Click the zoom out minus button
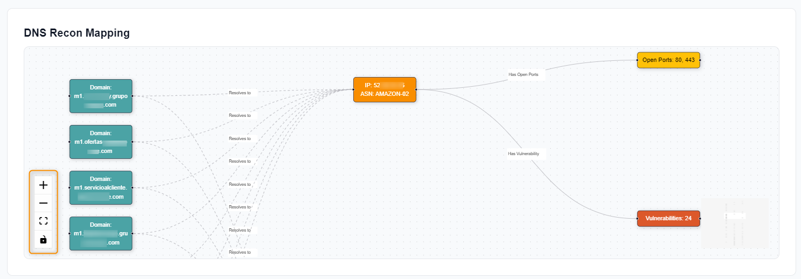 pyautogui.click(x=44, y=203)
